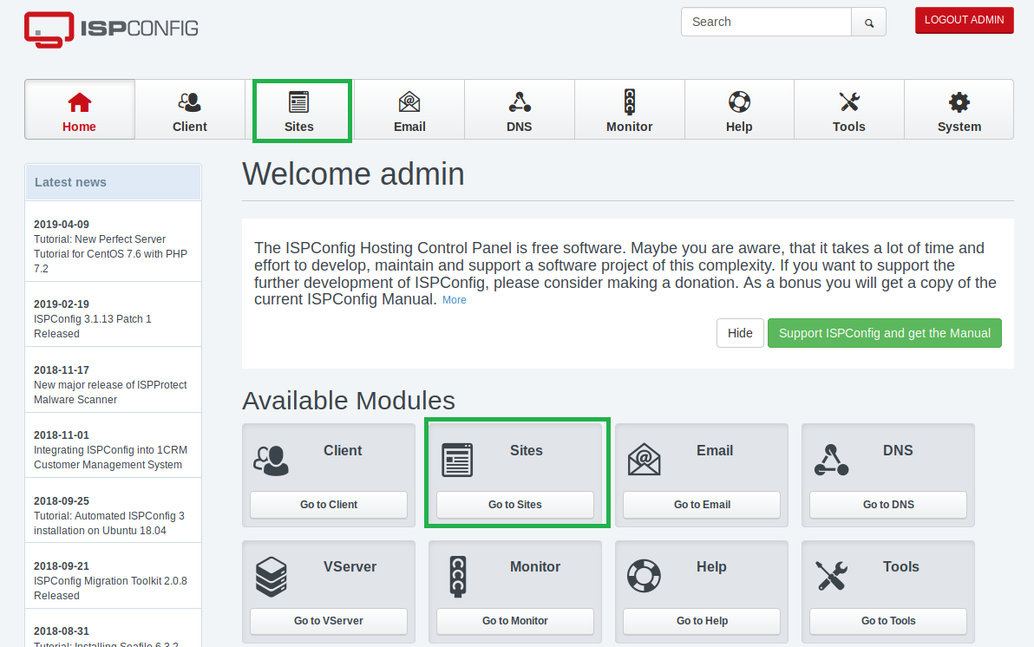Viewport: 1034px width, 647px height.
Task: Select the VServer stacked-servers icon
Action: pos(272,575)
